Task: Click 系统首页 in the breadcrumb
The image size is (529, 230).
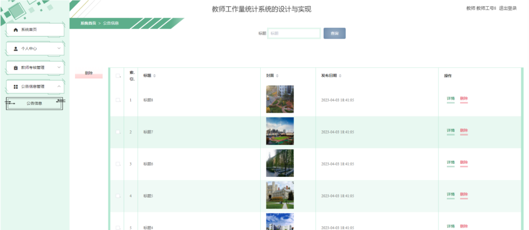Action: click(88, 23)
